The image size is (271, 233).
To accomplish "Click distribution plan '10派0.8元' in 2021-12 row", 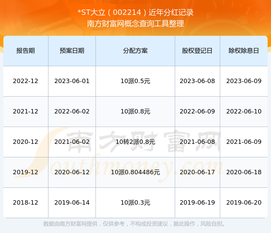I will [135, 111].
